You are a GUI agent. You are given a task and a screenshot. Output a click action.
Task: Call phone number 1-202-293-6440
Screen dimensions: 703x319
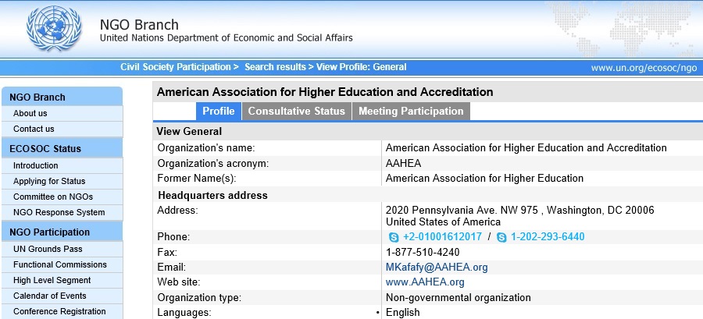point(548,236)
